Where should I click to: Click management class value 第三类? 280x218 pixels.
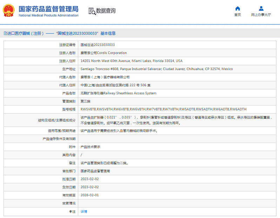tap(85, 101)
